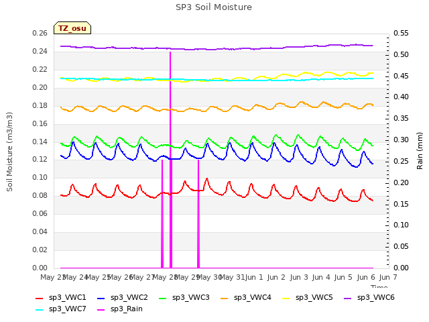Click the Jun 4 x-axis tick label
This screenshot has width=429, height=322.
tap(321, 277)
